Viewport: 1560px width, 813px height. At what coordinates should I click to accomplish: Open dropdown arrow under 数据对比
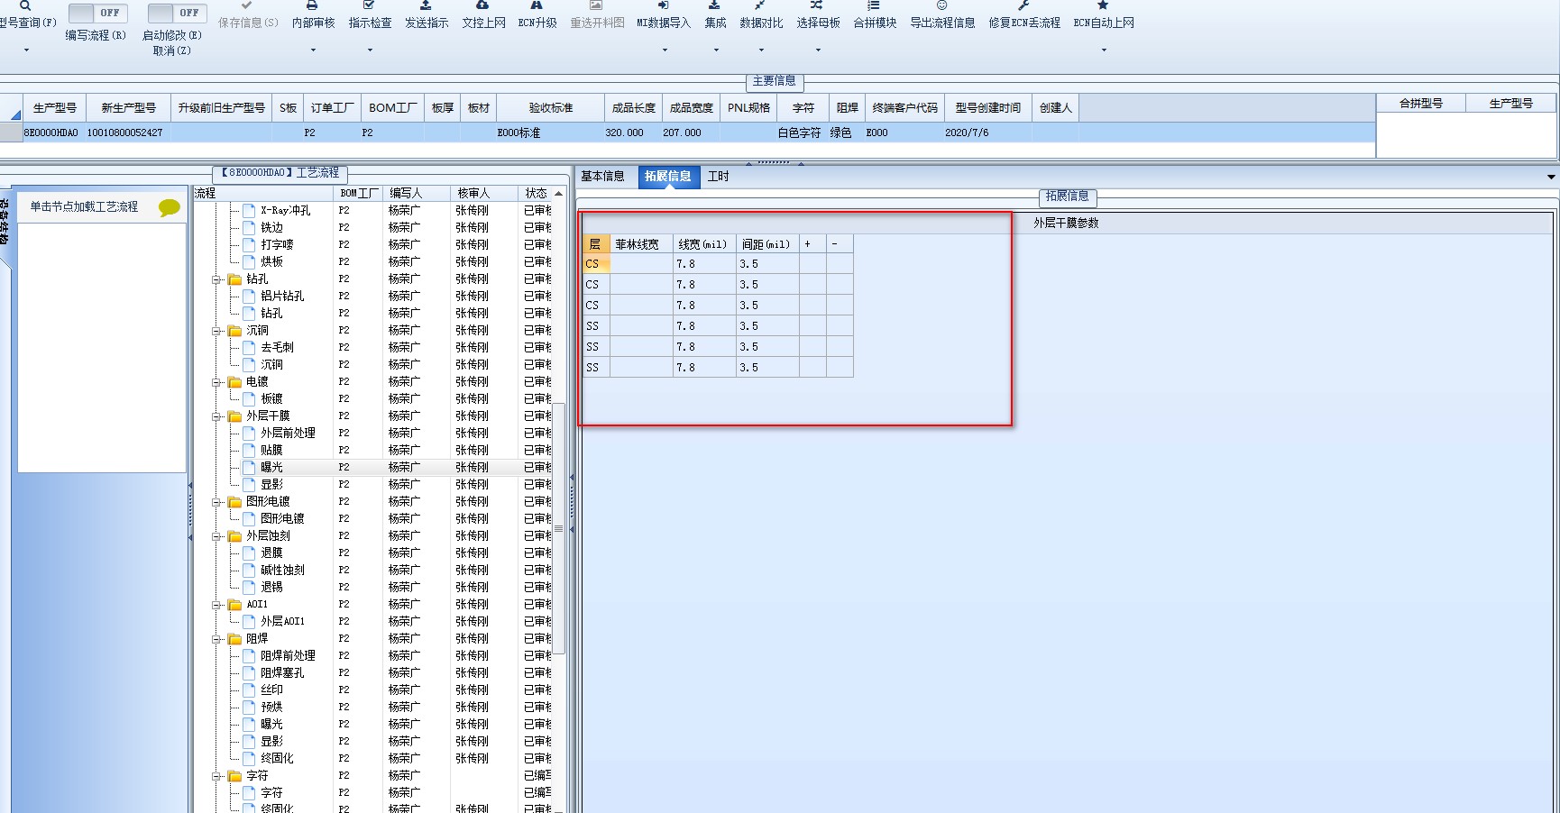[761, 50]
